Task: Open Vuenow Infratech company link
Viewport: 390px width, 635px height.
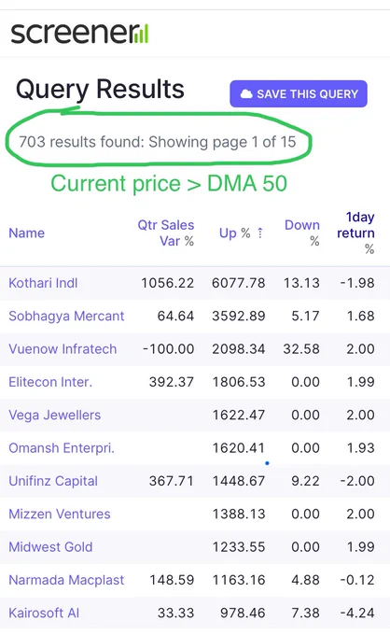Action: point(63,348)
